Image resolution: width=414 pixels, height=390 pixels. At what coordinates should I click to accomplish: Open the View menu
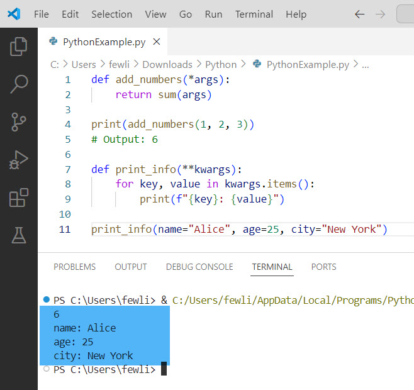click(155, 14)
